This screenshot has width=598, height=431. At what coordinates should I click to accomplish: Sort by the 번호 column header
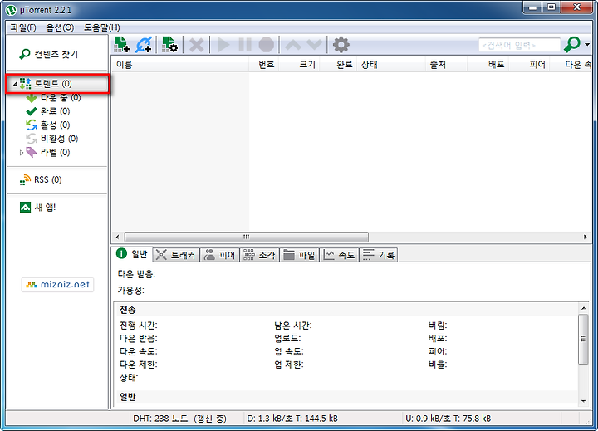coord(264,65)
